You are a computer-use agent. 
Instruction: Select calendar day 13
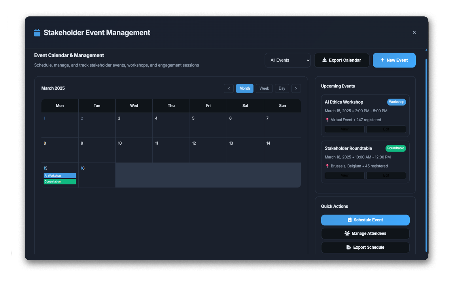coord(245,150)
